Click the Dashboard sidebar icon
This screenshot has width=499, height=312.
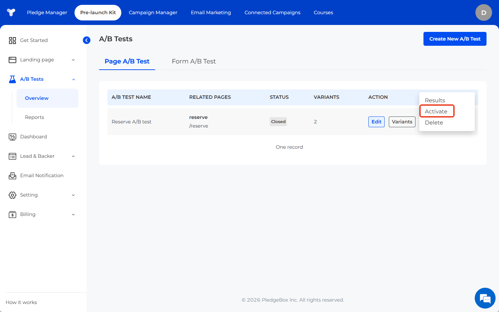point(12,137)
